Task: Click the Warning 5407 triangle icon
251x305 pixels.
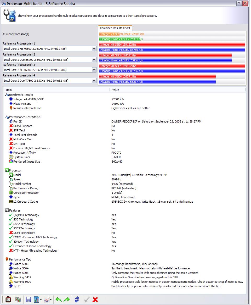Action: 11,277
